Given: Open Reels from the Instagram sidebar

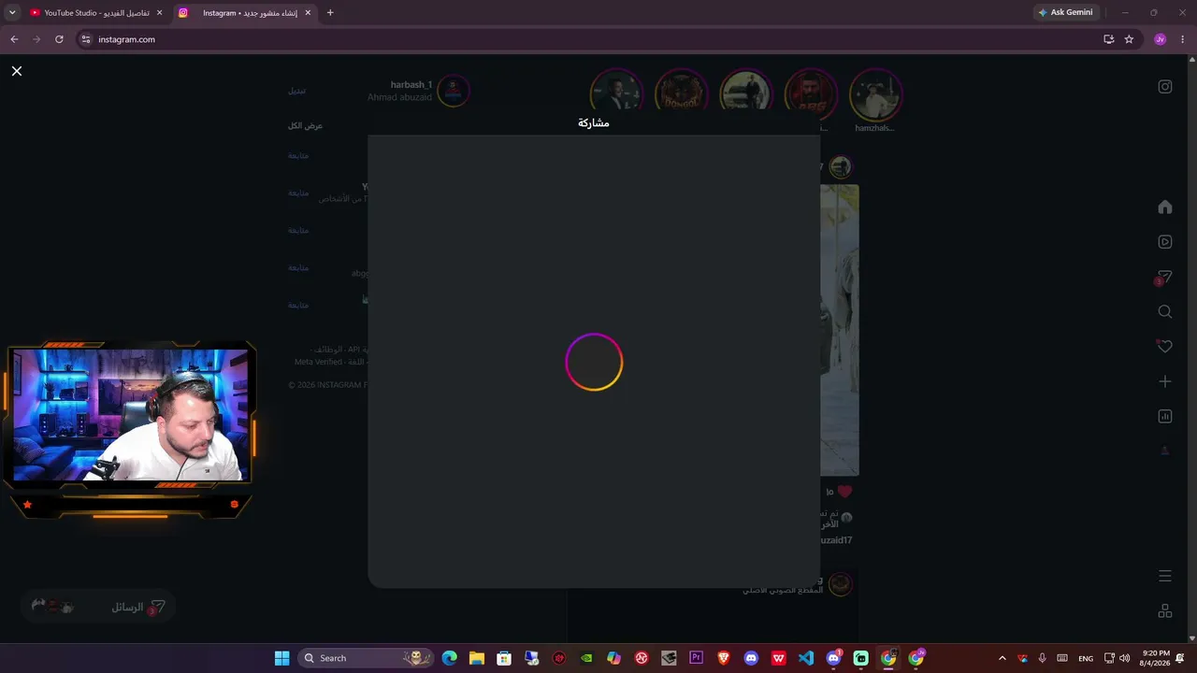Looking at the screenshot, I should [1164, 242].
